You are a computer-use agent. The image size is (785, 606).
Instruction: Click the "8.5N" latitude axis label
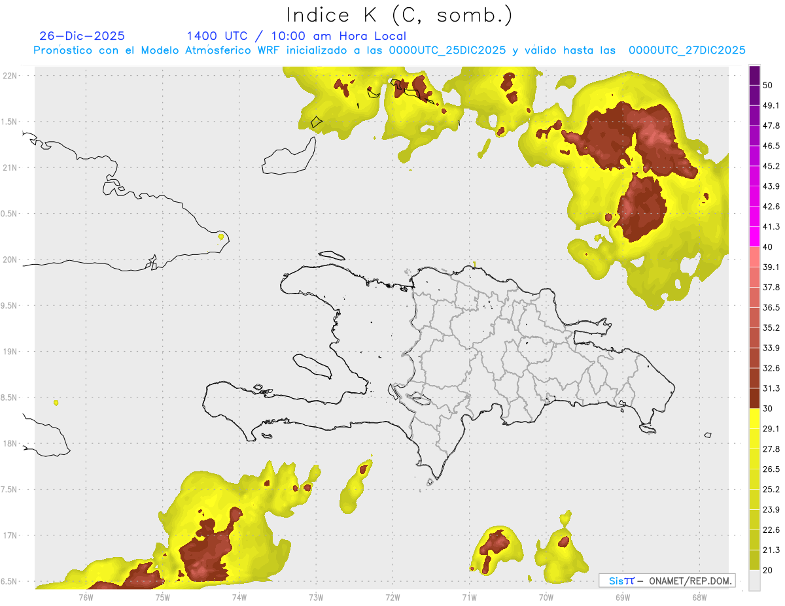click(10, 397)
